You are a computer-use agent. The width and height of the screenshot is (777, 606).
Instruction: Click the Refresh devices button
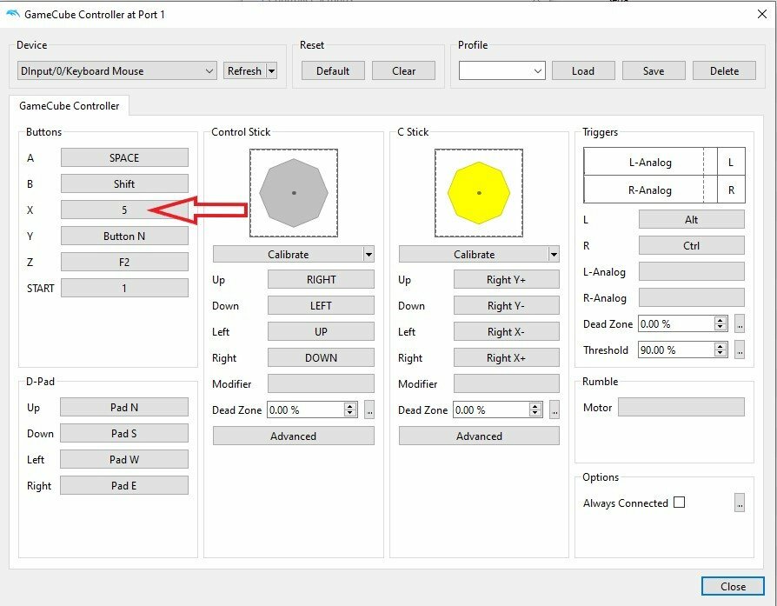click(244, 71)
